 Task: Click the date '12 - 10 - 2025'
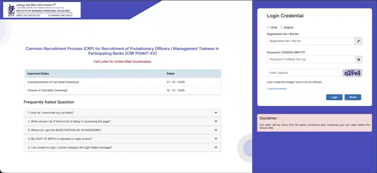(x=176, y=91)
